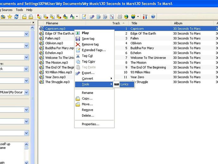The height and width of the screenshot is (164, 218).
Task: Click into the lyrics box showing 'yself up'
Action: click(x=12, y=153)
